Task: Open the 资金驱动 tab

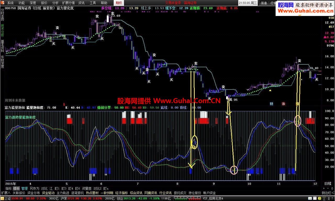Action: click(x=48, y=193)
